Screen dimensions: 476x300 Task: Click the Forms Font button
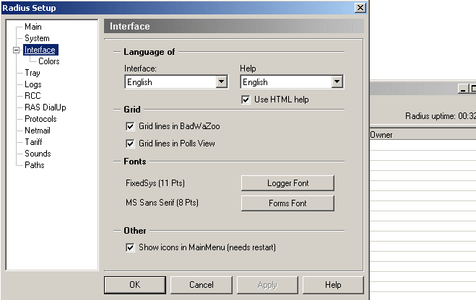[x=287, y=203]
